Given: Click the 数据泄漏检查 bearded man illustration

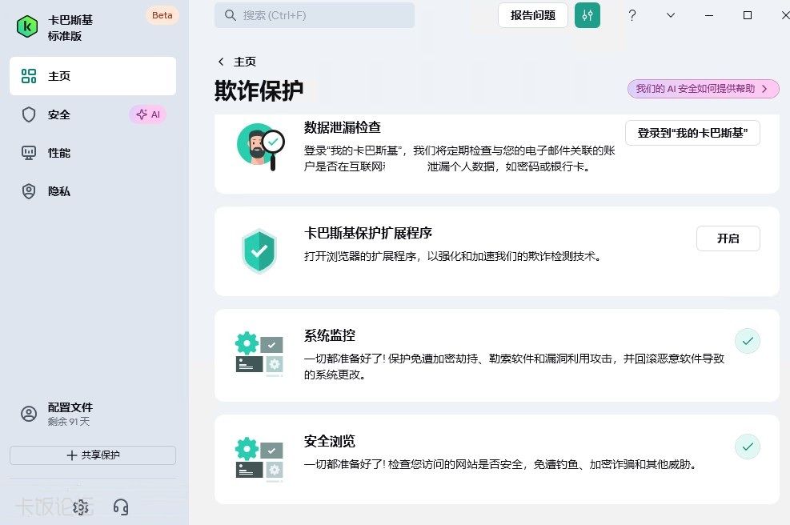Looking at the screenshot, I should pos(260,146).
